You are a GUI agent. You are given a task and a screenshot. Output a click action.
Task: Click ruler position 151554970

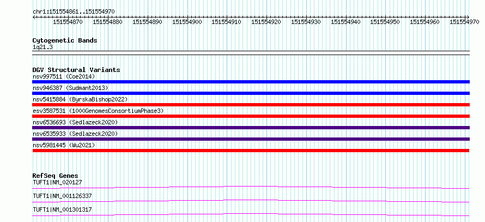[x=464, y=22]
